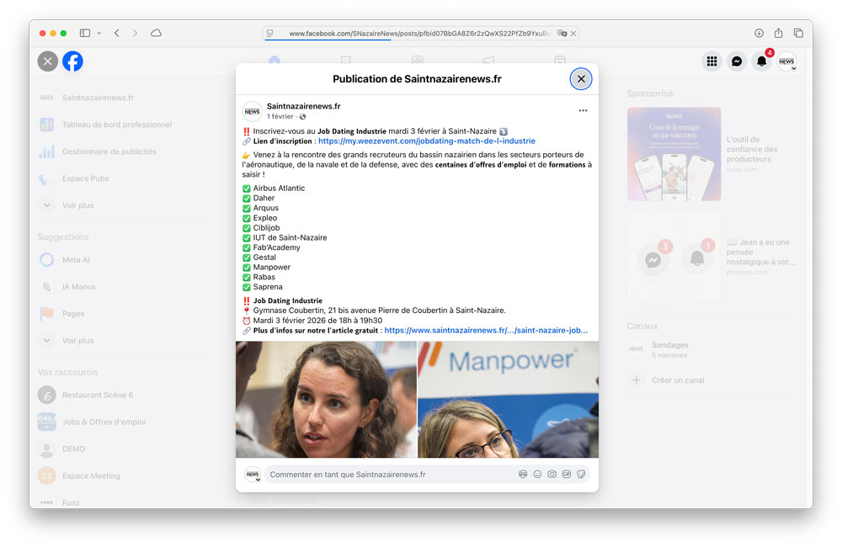The height and width of the screenshot is (547, 842).
Task: Open the Manpower photo in the post
Action: (x=508, y=400)
